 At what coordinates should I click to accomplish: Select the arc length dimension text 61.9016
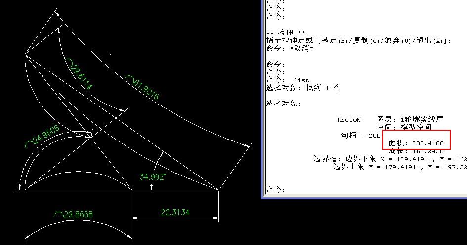(143, 87)
